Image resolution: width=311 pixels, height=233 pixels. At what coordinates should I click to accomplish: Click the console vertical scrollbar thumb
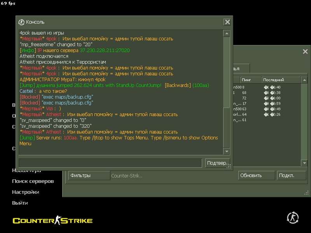[227, 127]
